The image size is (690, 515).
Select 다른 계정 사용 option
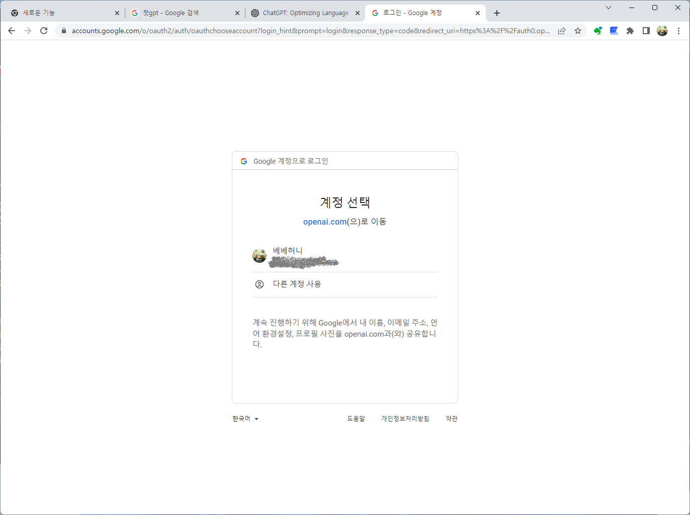tap(345, 284)
